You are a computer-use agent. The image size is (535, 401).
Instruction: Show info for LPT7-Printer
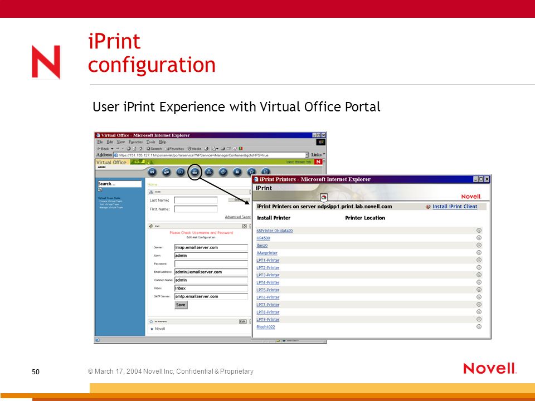[x=479, y=305]
